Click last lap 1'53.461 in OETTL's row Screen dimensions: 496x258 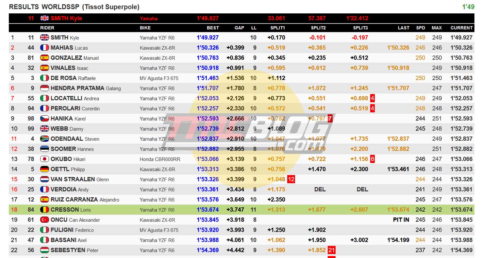click(398, 169)
